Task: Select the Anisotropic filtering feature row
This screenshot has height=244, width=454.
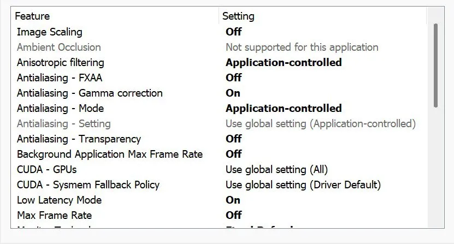Action: (x=61, y=62)
